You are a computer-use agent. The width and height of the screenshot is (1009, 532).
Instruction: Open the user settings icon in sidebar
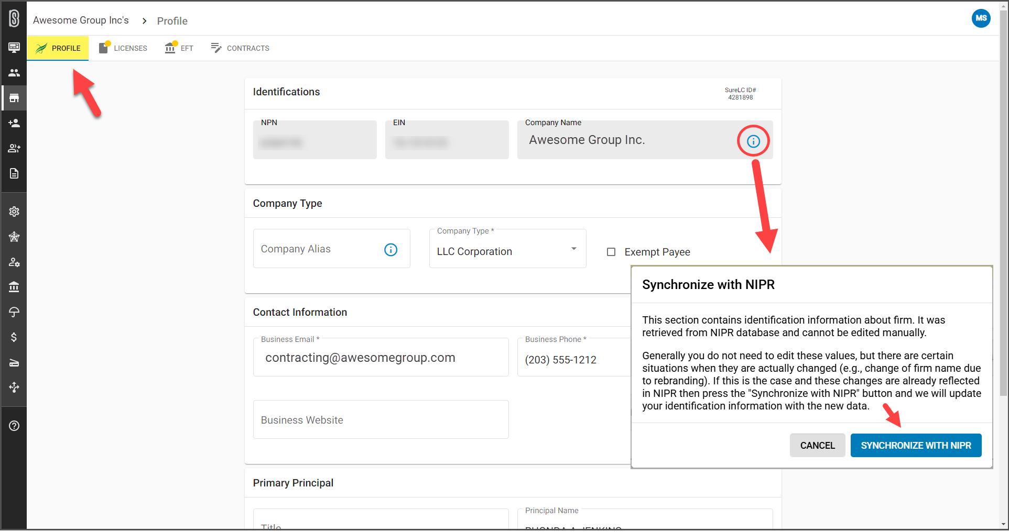(x=14, y=262)
